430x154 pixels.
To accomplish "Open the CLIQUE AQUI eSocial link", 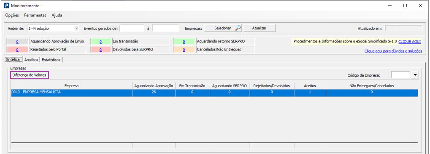I will (409, 42).
